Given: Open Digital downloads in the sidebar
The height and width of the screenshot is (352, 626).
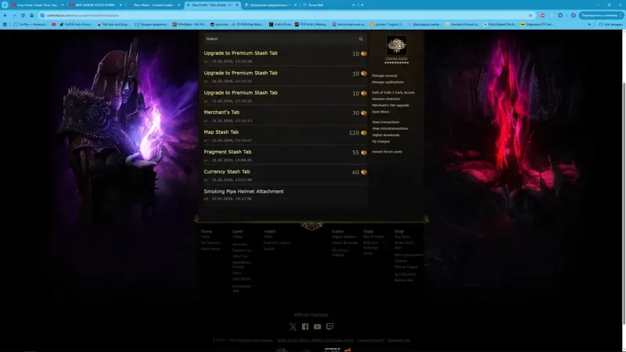Looking at the screenshot, I should (386, 135).
